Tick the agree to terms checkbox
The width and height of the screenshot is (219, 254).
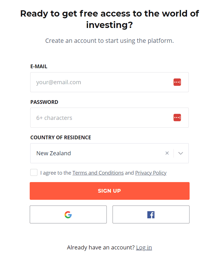[34, 172]
